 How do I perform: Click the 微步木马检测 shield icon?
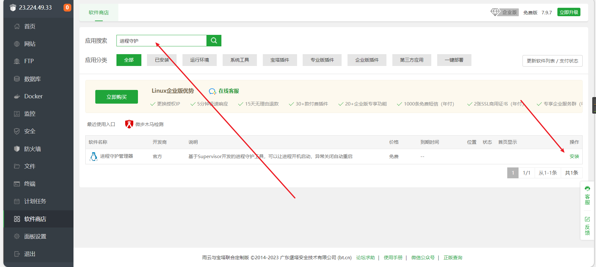point(129,124)
